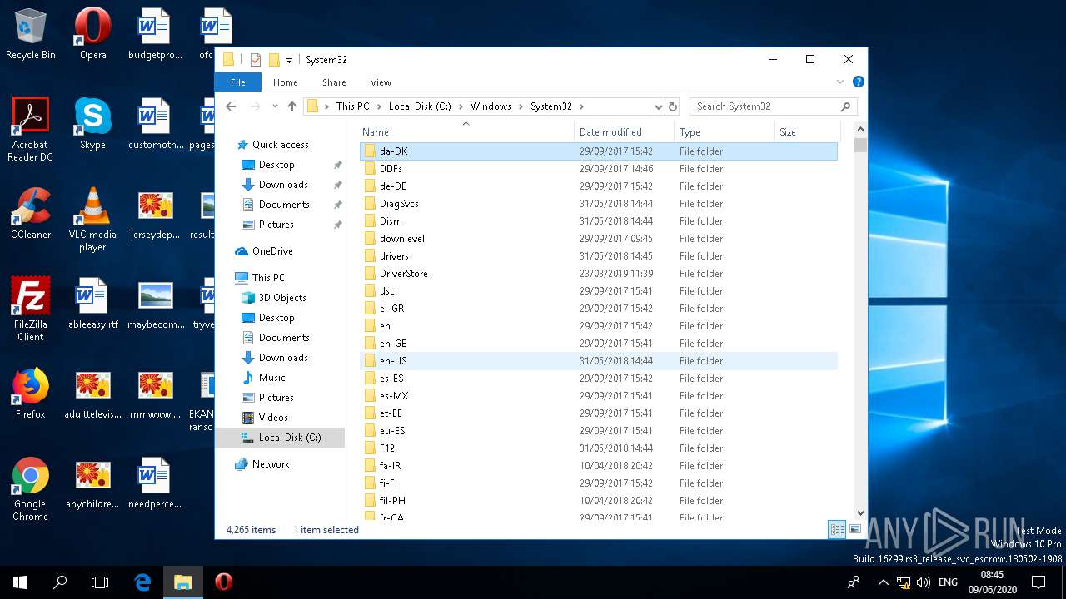Image resolution: width=1066 pixels, height=599 pixels.
Task: Select the maybecom... image file on the desktop
Action: coord(156,304)
